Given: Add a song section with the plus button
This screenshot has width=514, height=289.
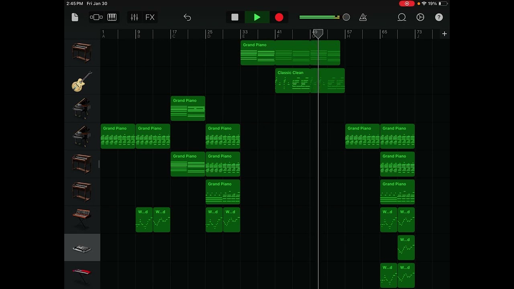Looking at the screenshot, I should pyautogui.click(x=445, y=34).
